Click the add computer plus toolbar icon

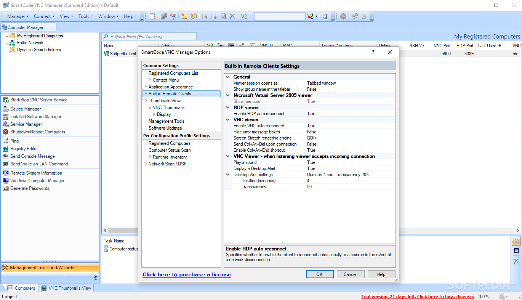(355, 16)
